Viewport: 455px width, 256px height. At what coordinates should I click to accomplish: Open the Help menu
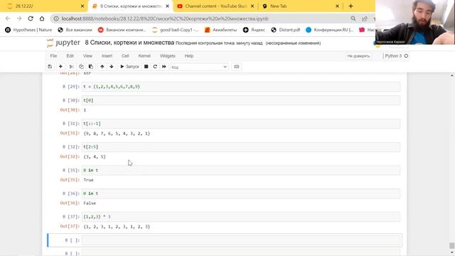(x=189, y=56)
